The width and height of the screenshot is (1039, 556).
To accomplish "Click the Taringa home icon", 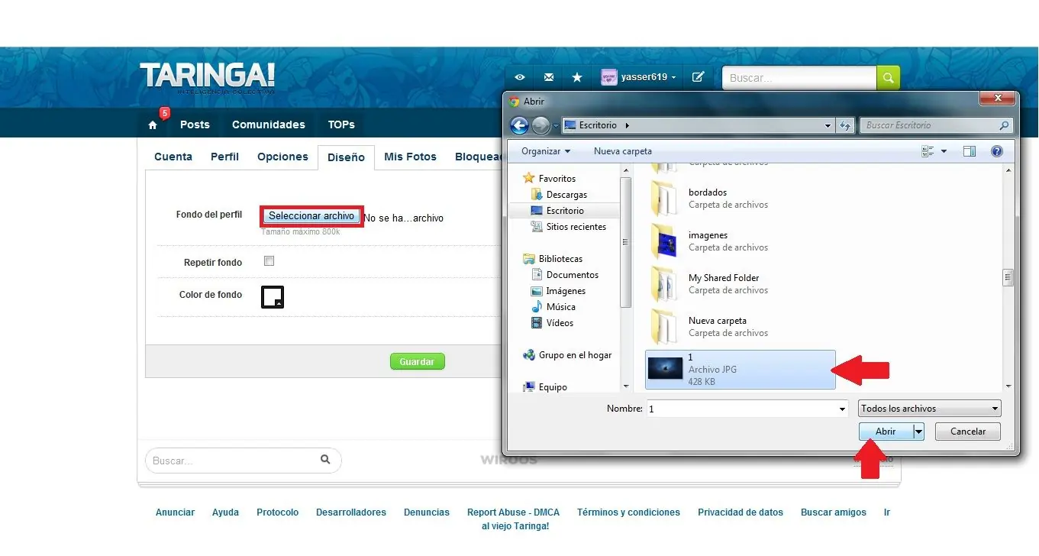I will (153, 125).
